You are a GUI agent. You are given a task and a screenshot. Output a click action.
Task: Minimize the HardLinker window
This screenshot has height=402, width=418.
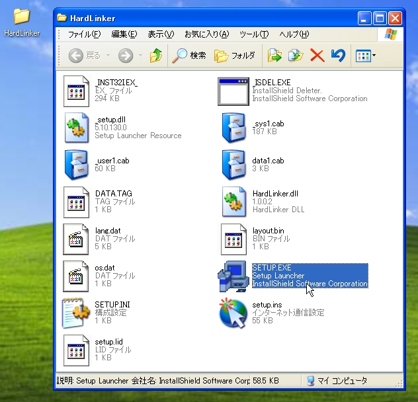click(364, 19)
